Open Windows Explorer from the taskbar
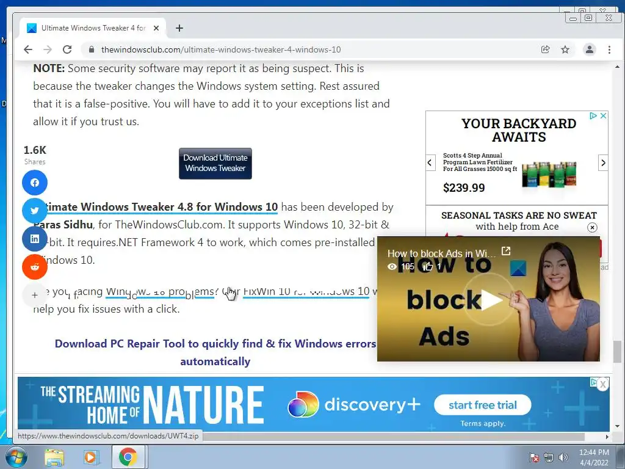Image resolution: width=625 pixels, height=469 pixels. click(x=54, y=457)
